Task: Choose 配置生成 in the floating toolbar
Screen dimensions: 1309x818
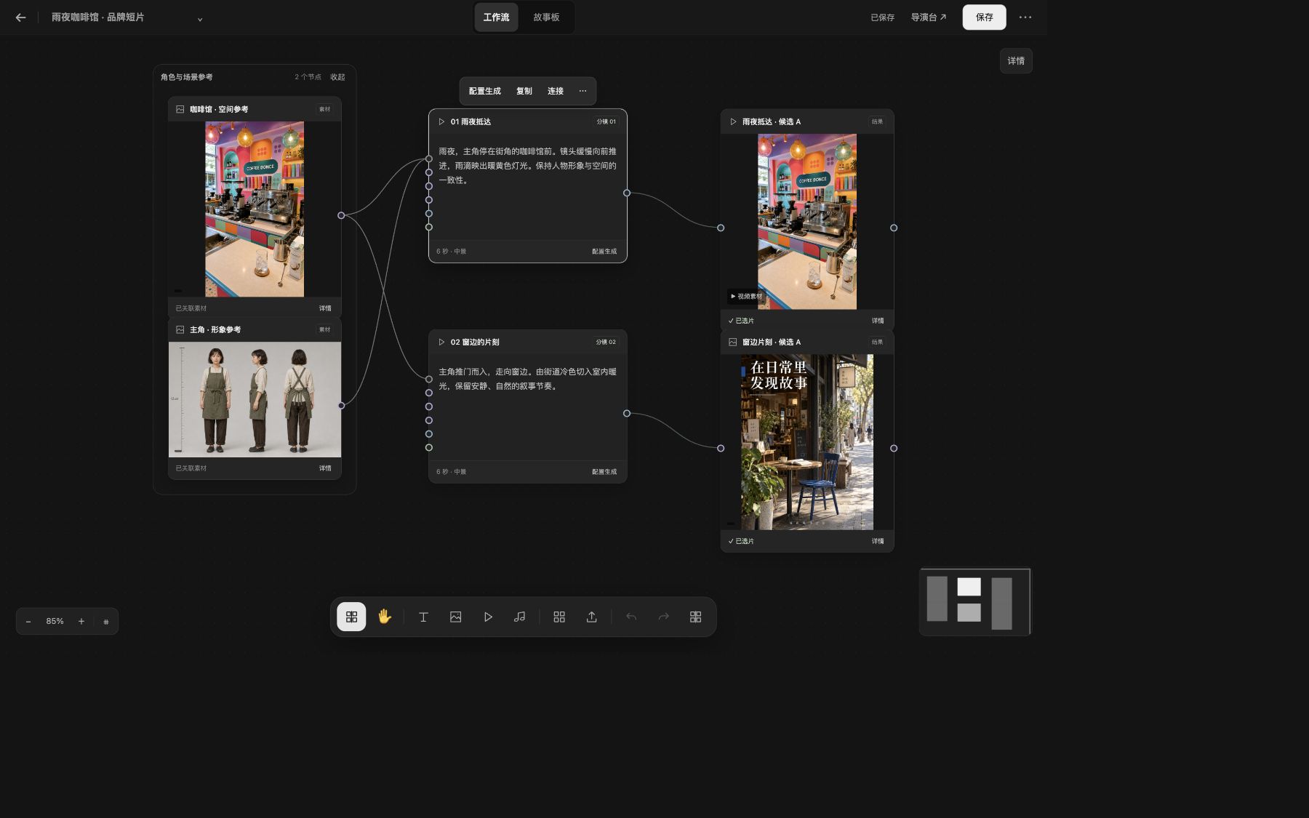Action: 485,91
